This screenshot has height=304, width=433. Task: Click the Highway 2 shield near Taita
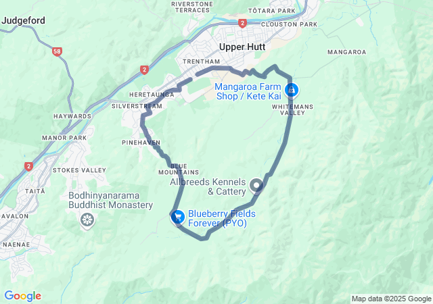[x=28, y=166]
